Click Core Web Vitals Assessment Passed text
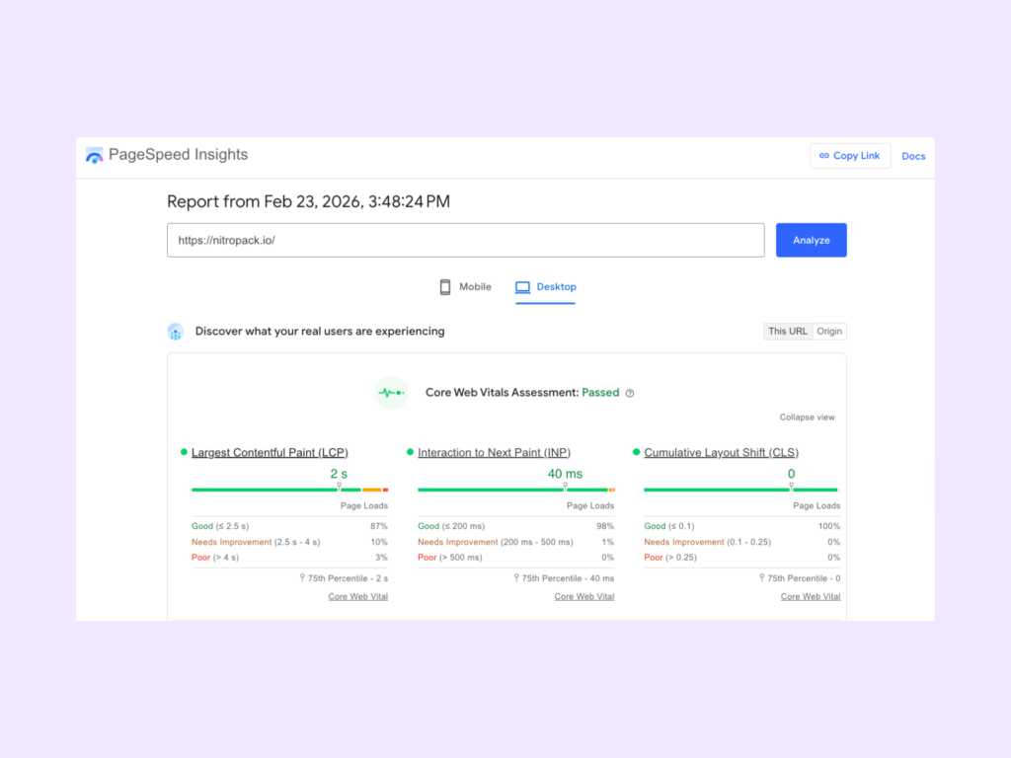 522,393
